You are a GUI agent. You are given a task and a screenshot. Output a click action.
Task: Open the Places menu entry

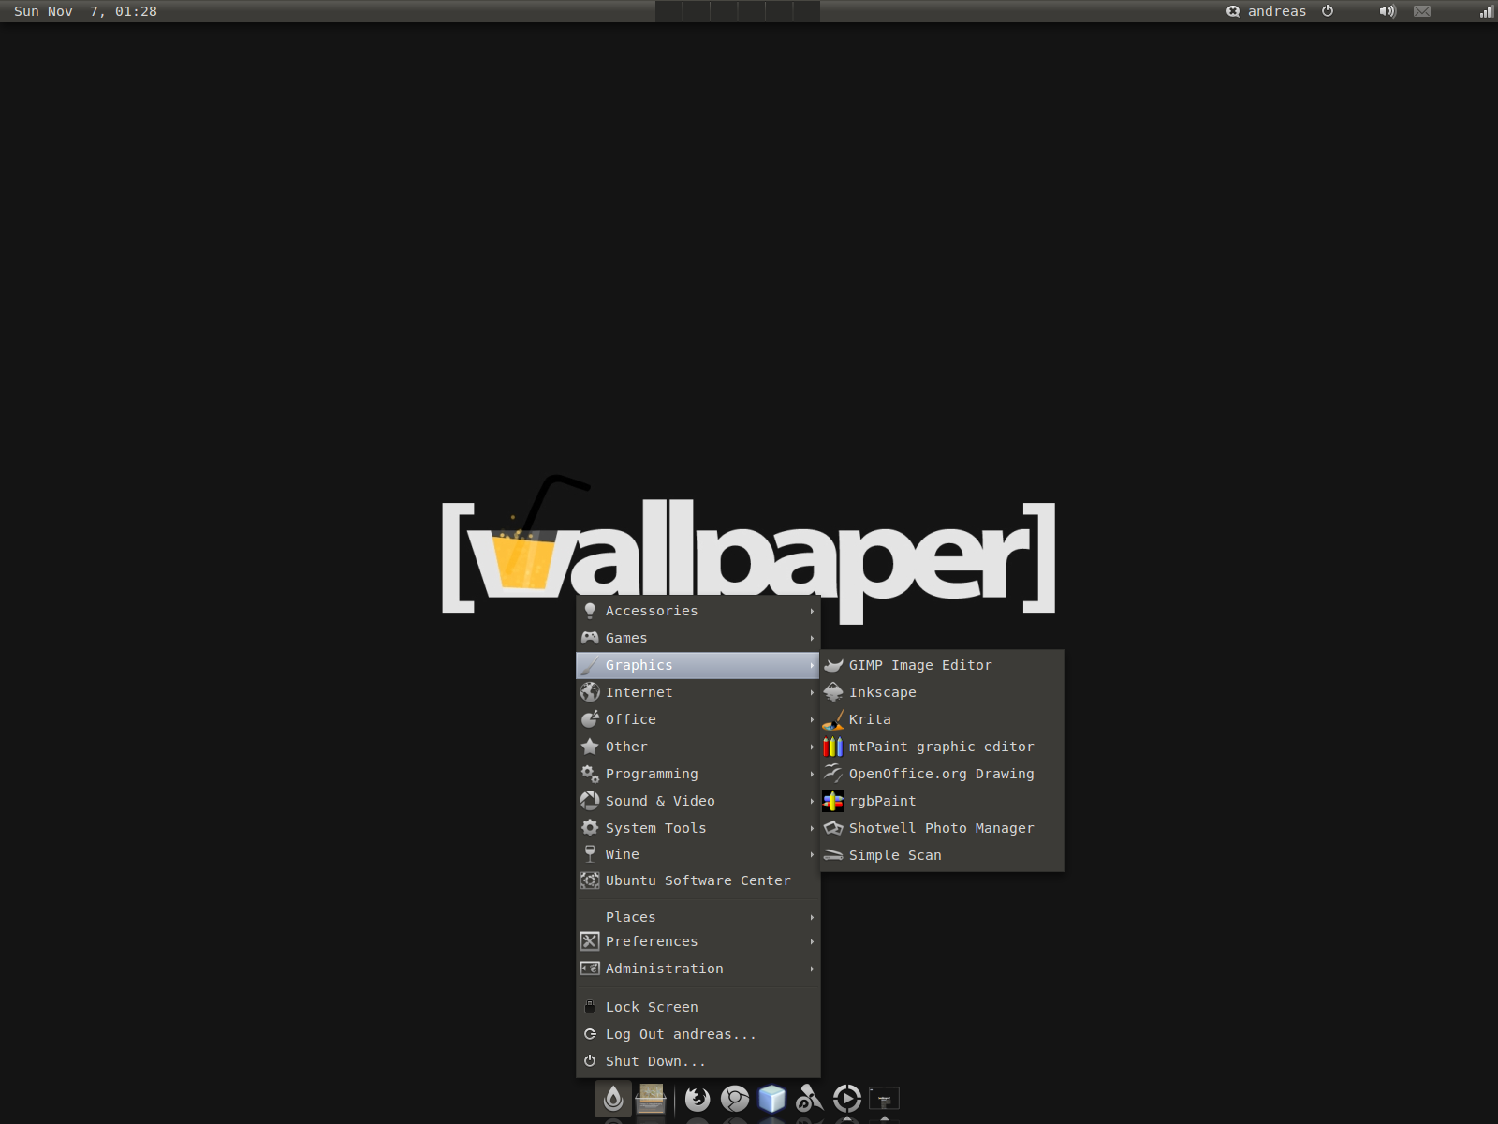coord(698,917)
